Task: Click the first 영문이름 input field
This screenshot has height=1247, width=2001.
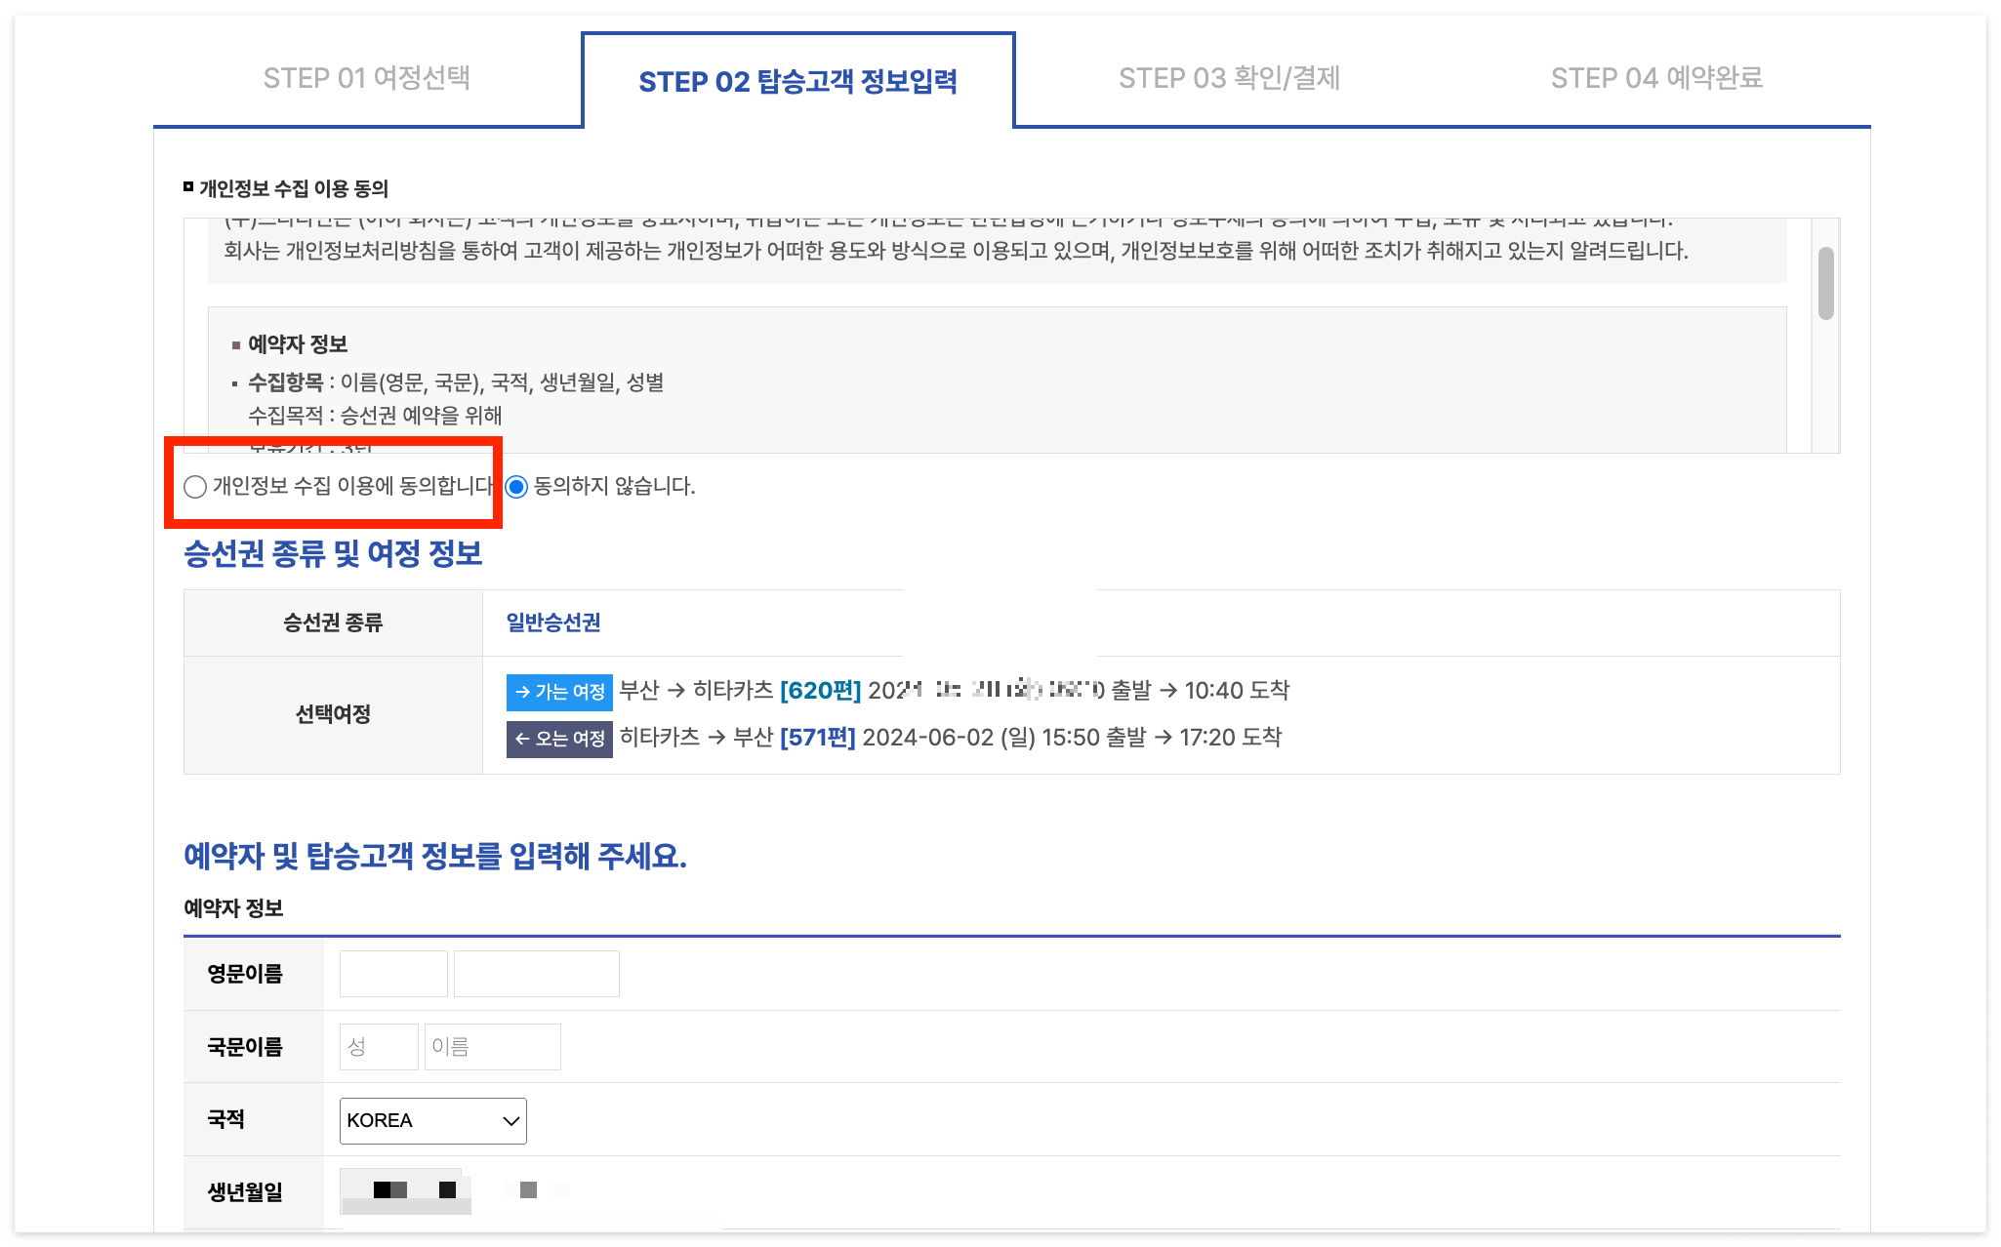Action: click(x=393, y=973)
